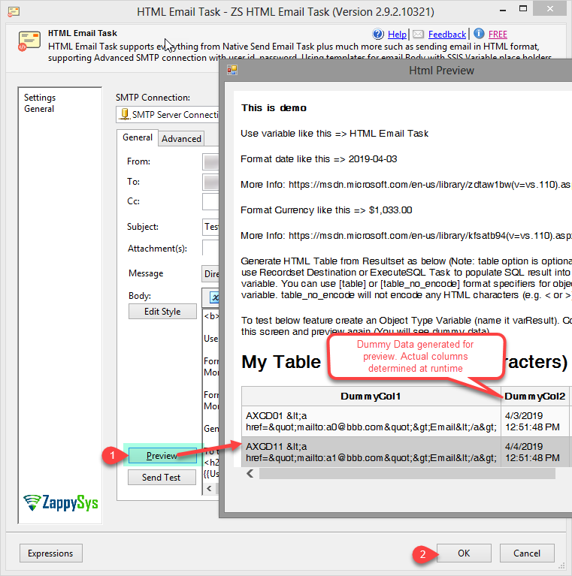Click the OK button

[x=464, y=553]
